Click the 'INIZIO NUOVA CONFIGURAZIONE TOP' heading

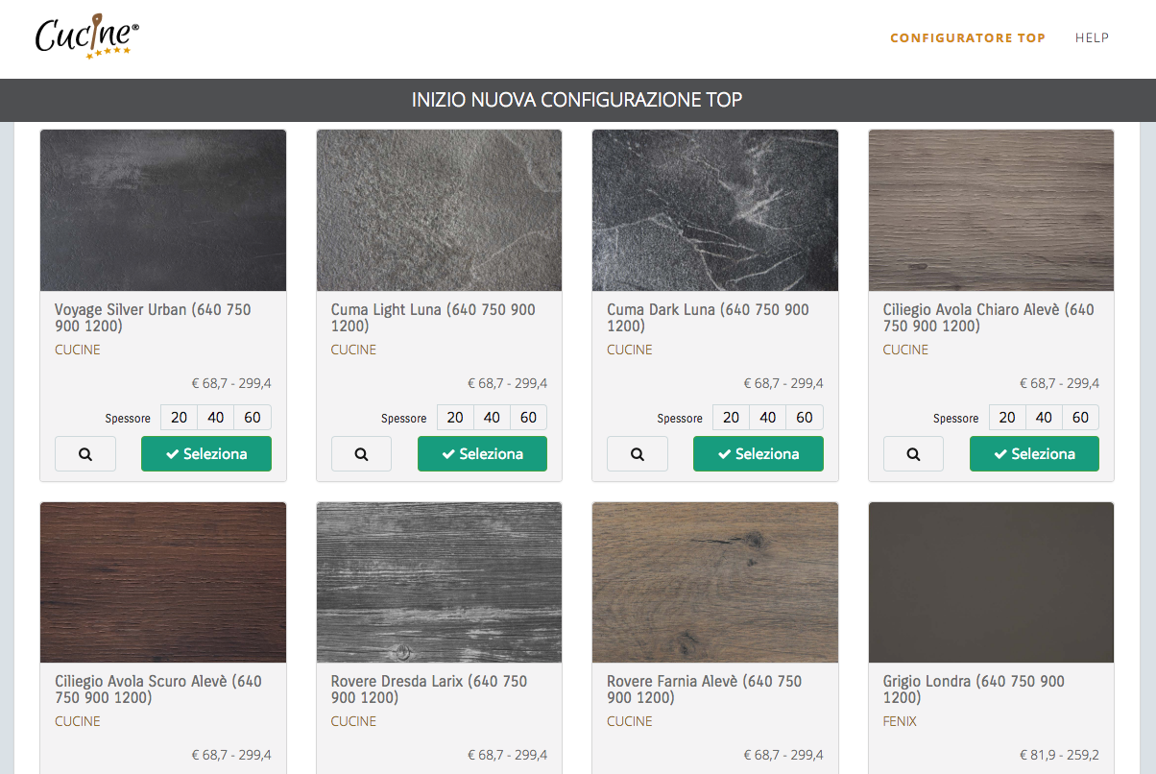(x=577, y=100)
